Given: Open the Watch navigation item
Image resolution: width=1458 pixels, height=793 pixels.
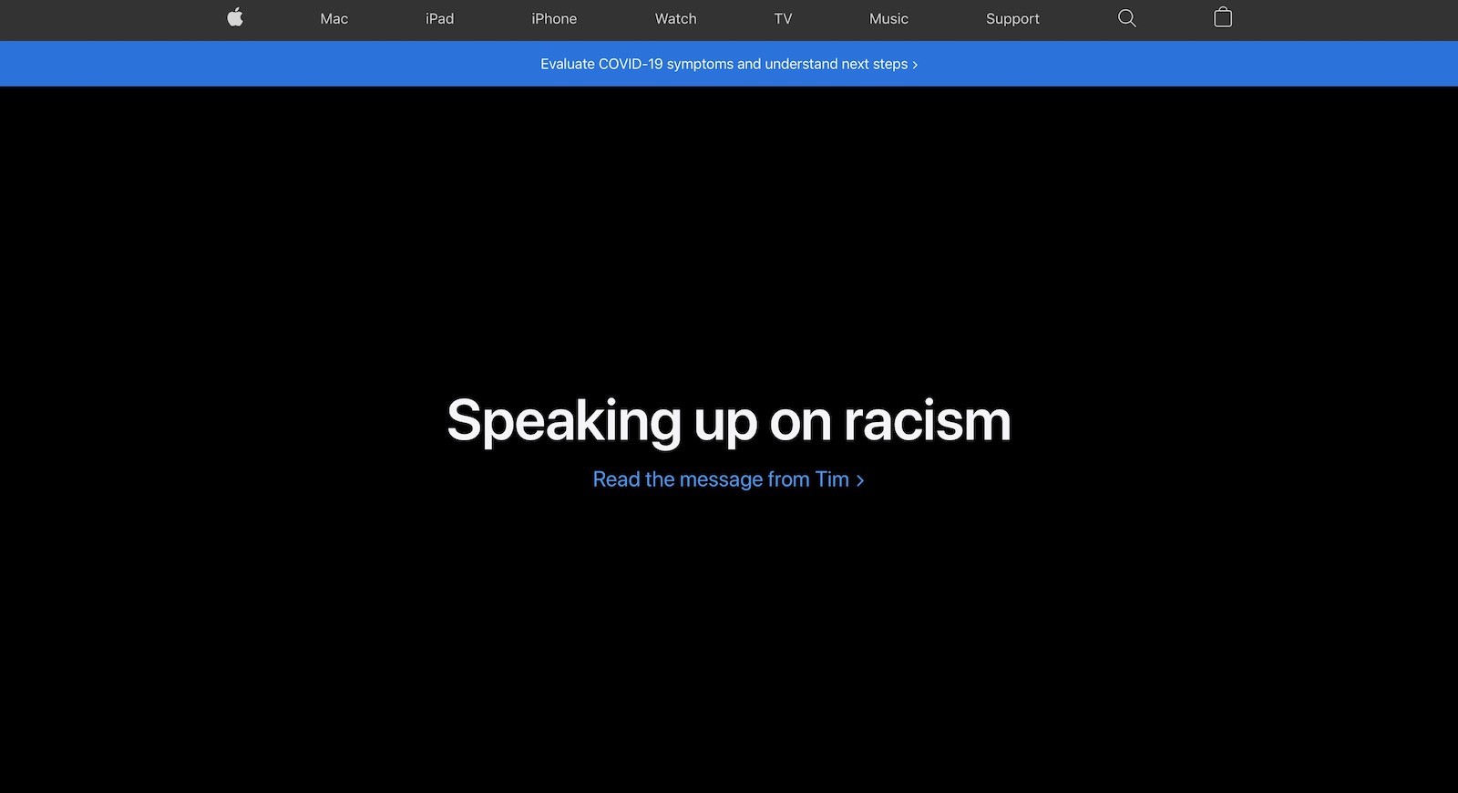Looking at the screenshot, I should click(675, 19).
